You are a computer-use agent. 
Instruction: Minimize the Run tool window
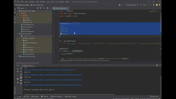tap(160, 65)
